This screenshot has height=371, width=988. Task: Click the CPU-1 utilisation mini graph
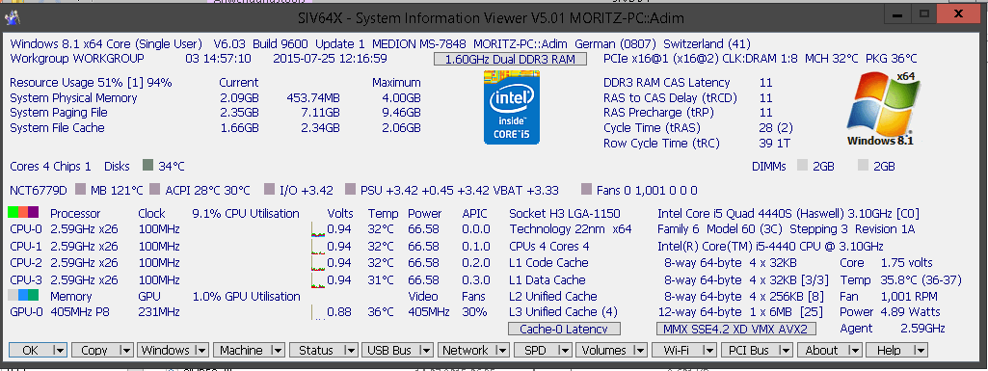pos(317,247)
